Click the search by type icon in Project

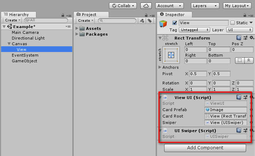[142, 21]
